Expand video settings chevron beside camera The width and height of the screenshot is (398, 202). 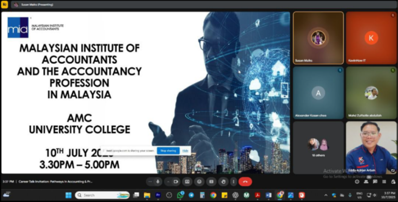(x=168, y=181)
